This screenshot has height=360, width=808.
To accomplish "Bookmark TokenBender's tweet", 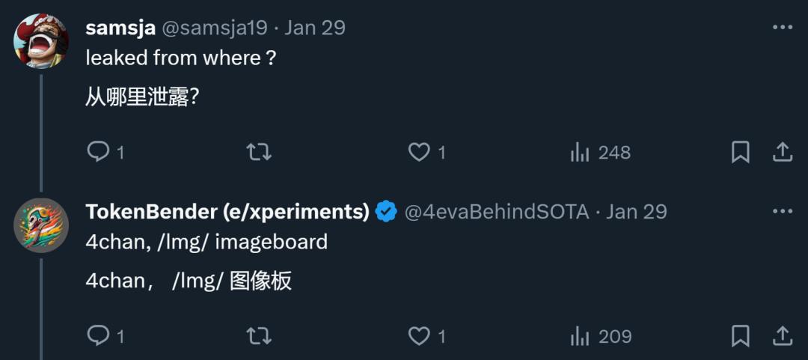I will (x=740, y=336).
